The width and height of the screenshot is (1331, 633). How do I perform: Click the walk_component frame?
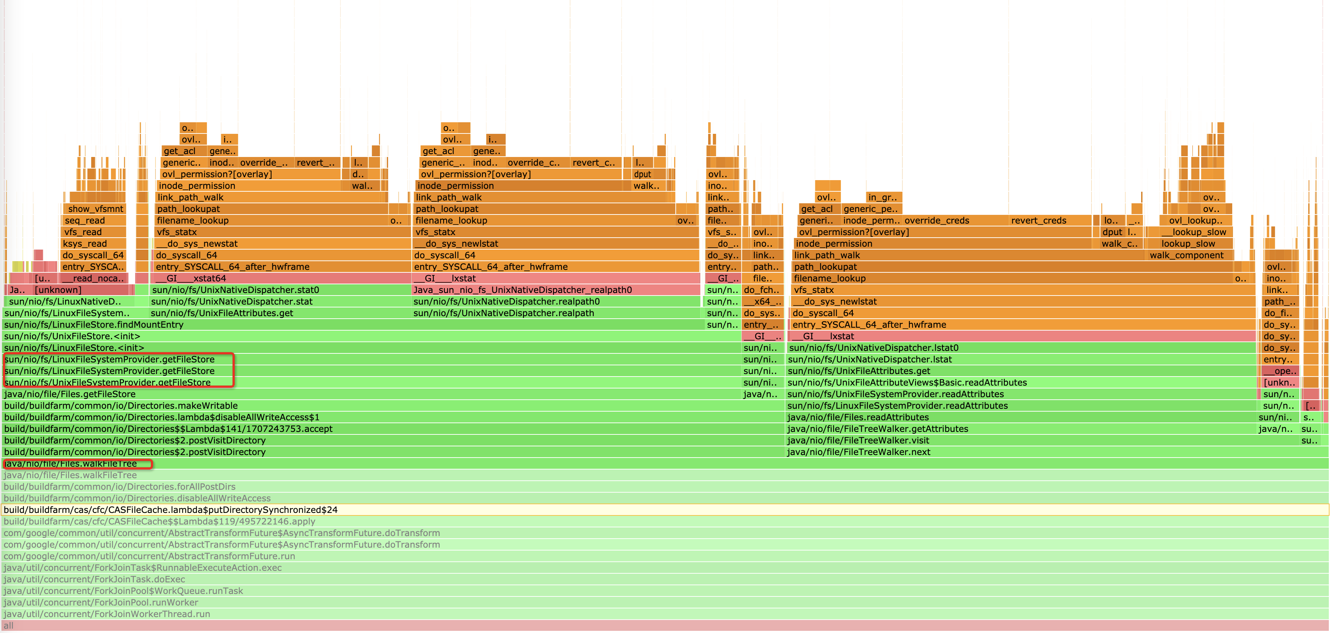coord(1187,255)
